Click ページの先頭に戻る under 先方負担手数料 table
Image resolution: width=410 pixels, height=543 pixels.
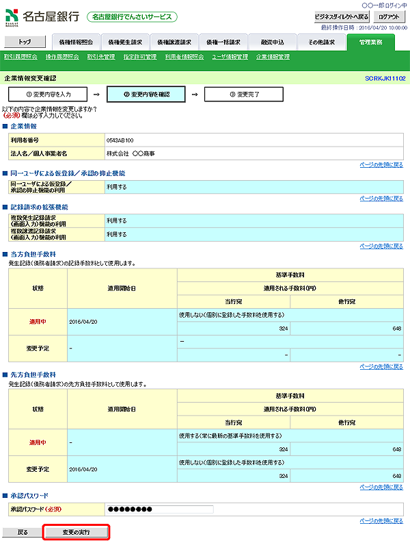381,488
